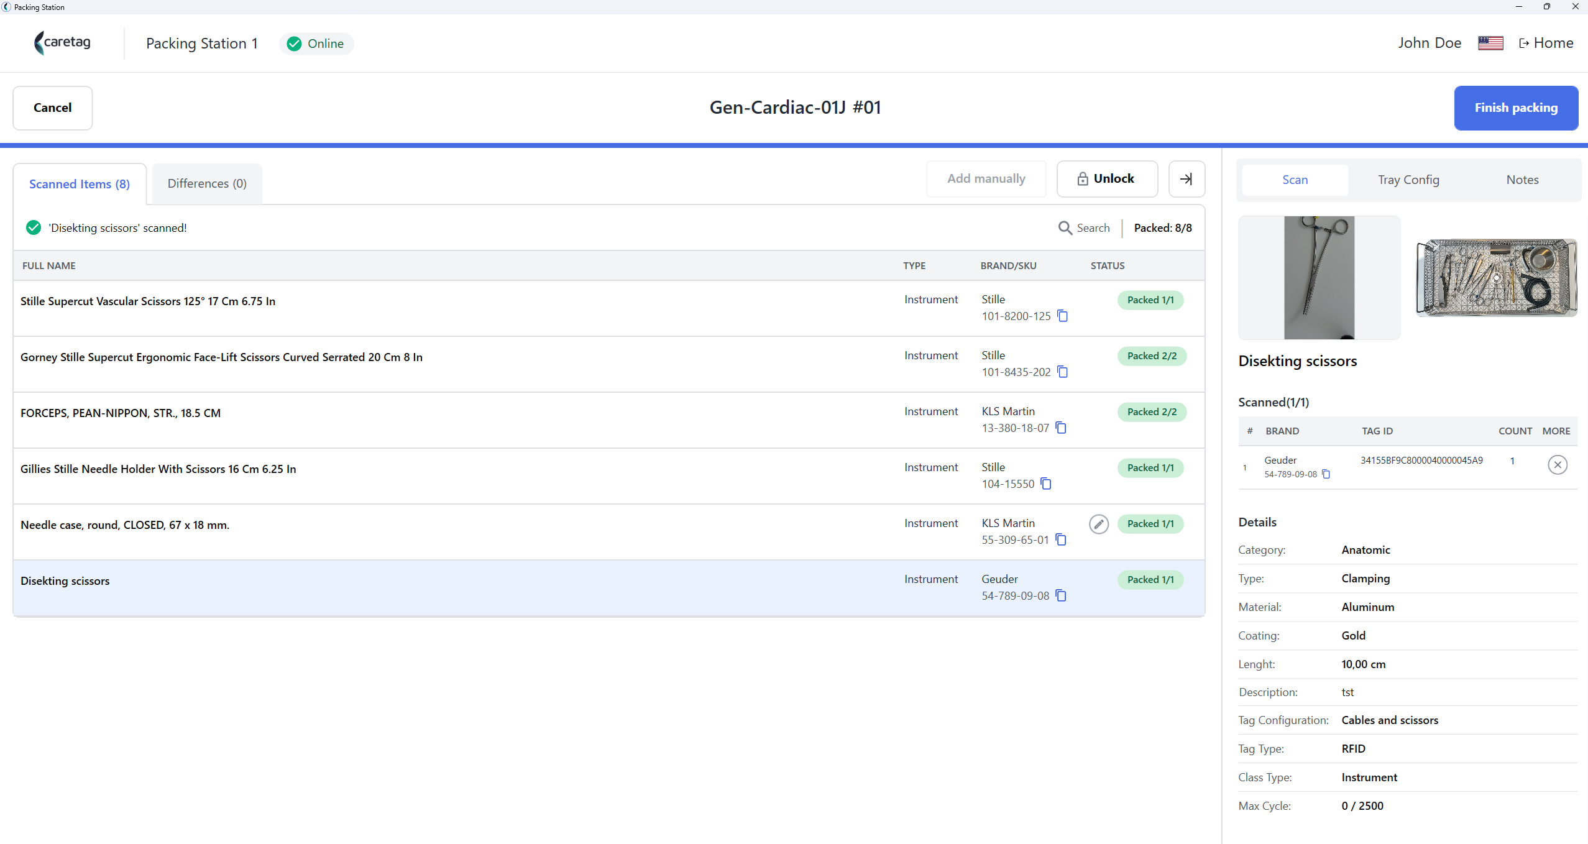Switch to Differences (0) tab
Viewport: 1588px width, 844px height.
pos(207,183)
